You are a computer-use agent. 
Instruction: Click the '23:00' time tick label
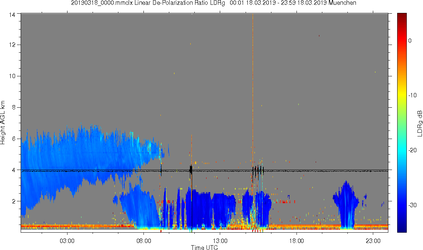pos(373,241)
